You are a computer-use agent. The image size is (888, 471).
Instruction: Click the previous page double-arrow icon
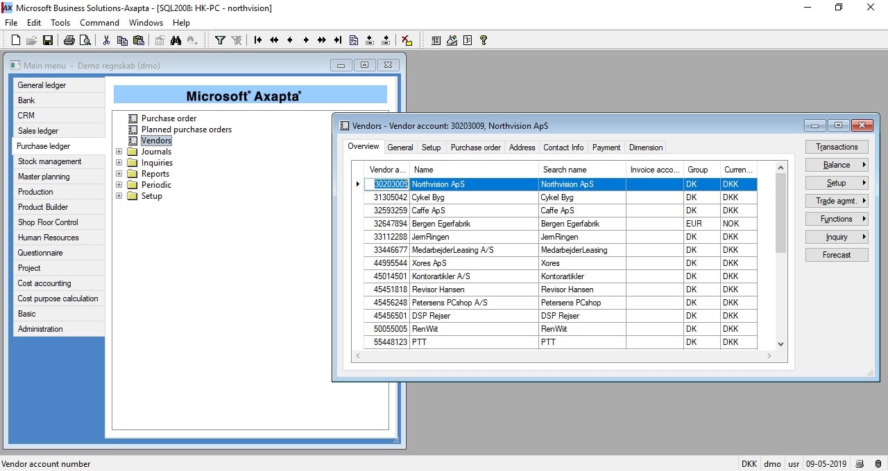coord(274,40)
